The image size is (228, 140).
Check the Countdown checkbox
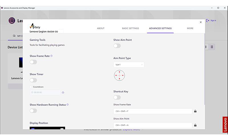pos(31,87)
